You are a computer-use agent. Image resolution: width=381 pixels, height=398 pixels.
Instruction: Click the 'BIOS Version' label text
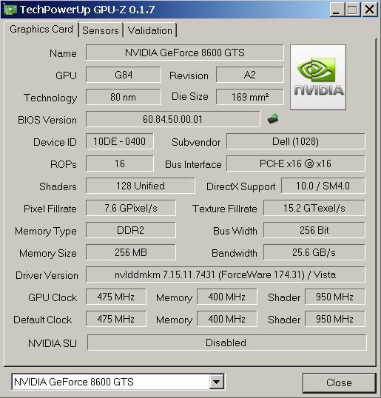47,120
